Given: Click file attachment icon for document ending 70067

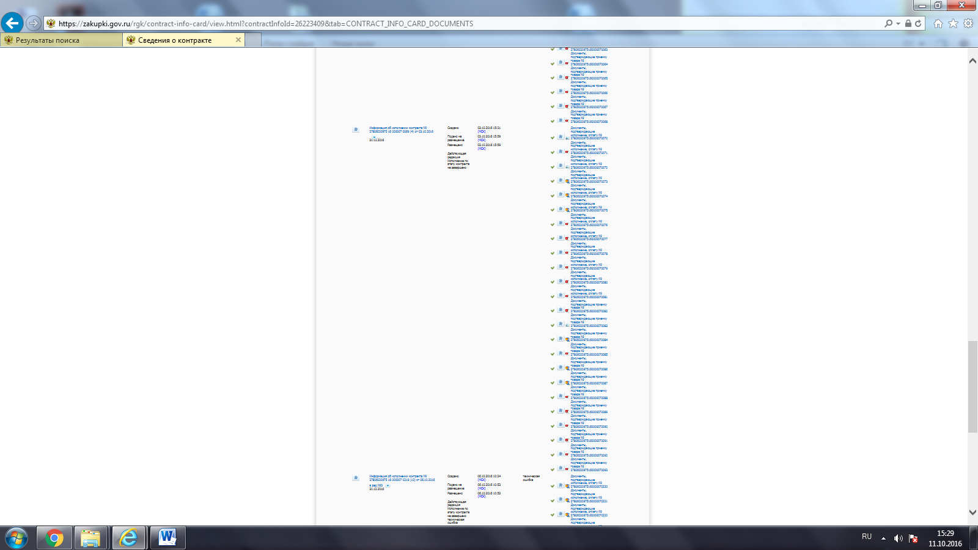Looking at the screenshot, I should pyautogui.click(x=567, y=106).
